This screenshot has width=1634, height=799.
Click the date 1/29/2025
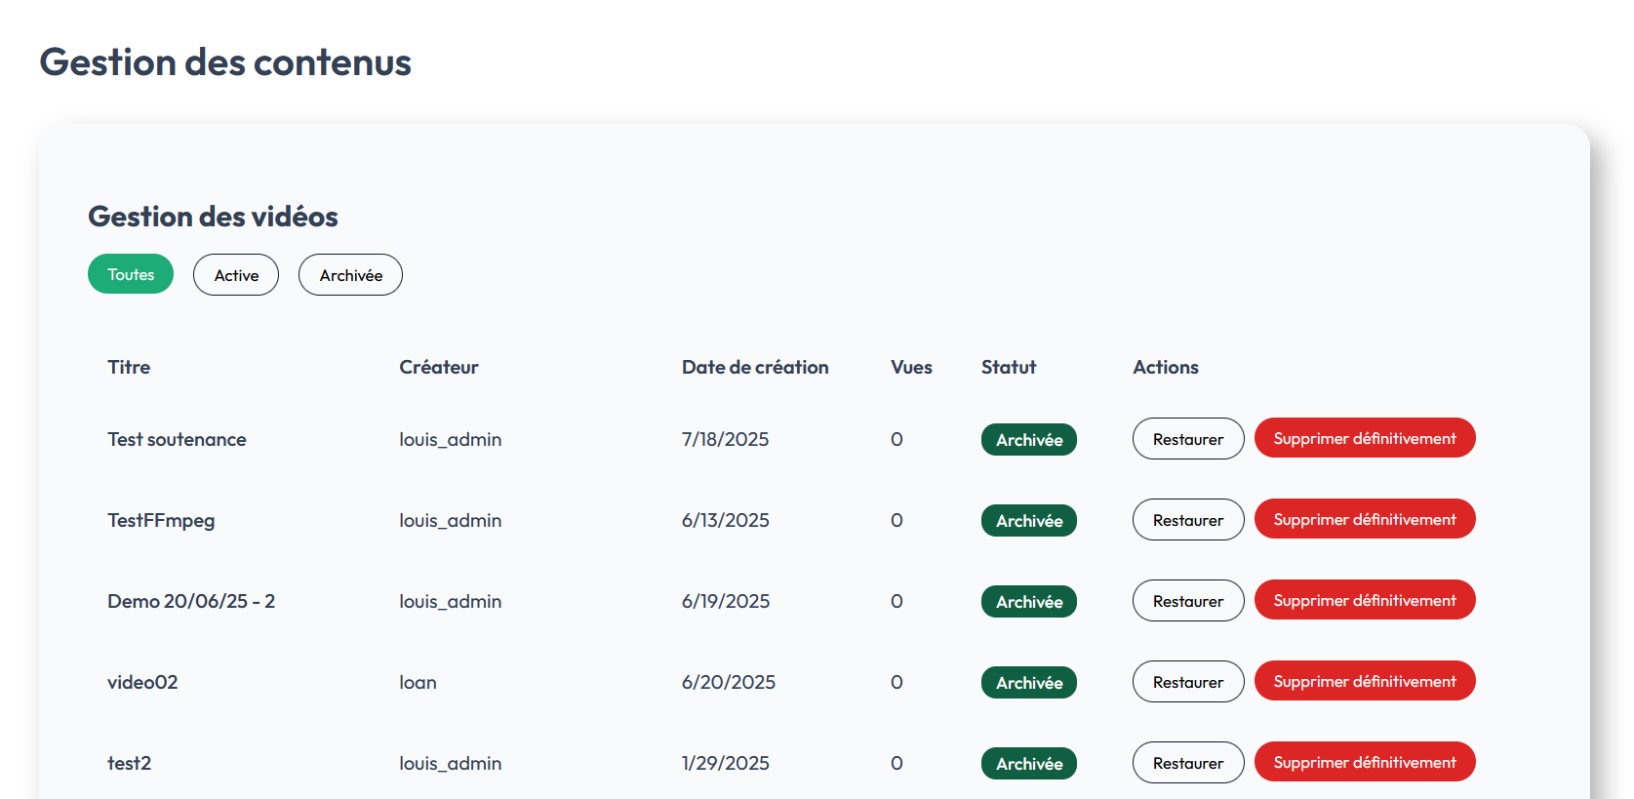(x=725, y=763)
